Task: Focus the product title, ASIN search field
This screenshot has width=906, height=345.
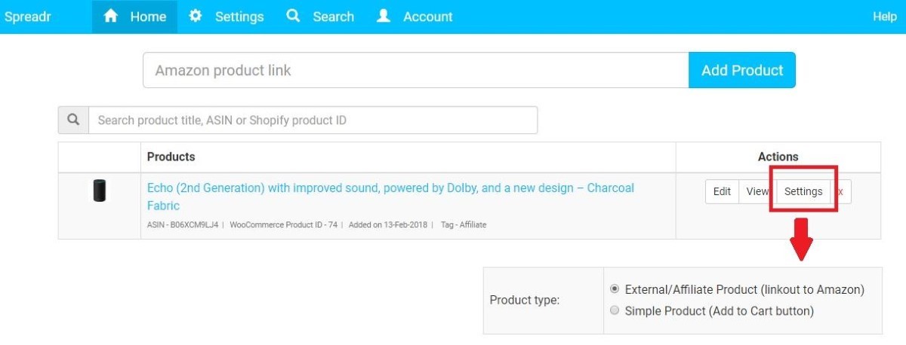Action: [313, 120]
